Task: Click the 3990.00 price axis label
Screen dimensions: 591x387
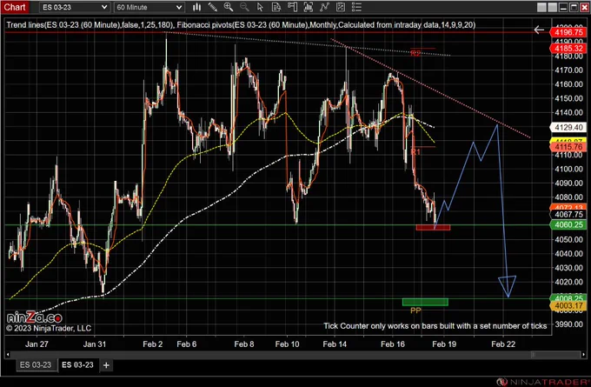Action: (568, 324)
